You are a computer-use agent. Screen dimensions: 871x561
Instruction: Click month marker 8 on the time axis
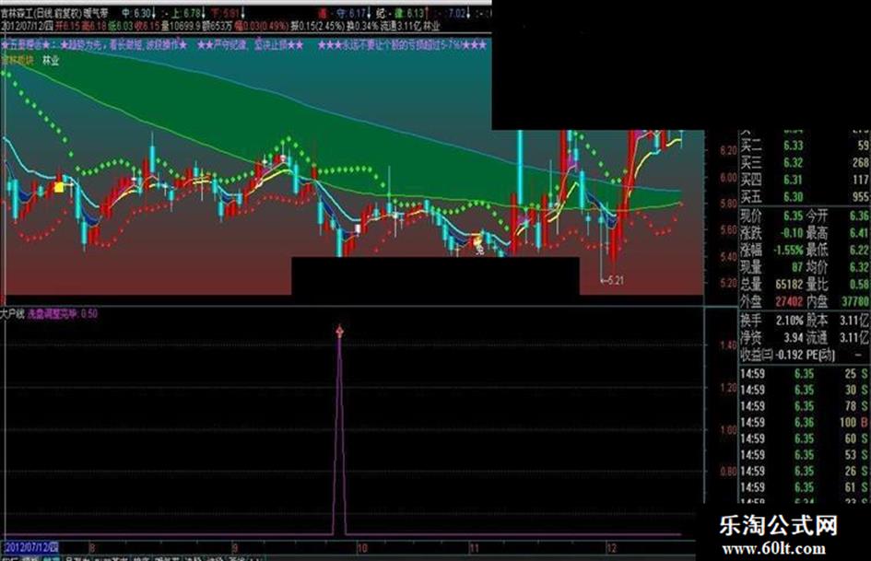[x=92, y=548]
